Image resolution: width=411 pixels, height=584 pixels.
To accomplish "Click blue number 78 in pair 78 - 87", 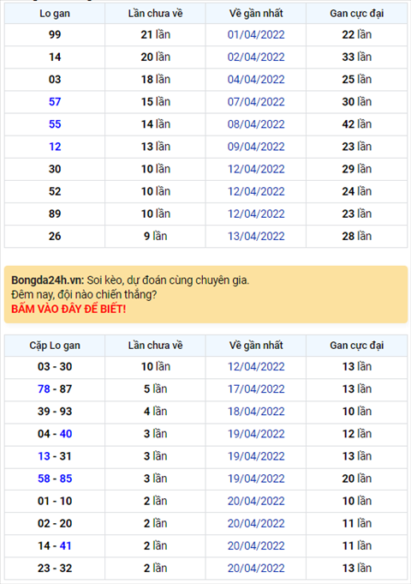I will tap(44, 388).
